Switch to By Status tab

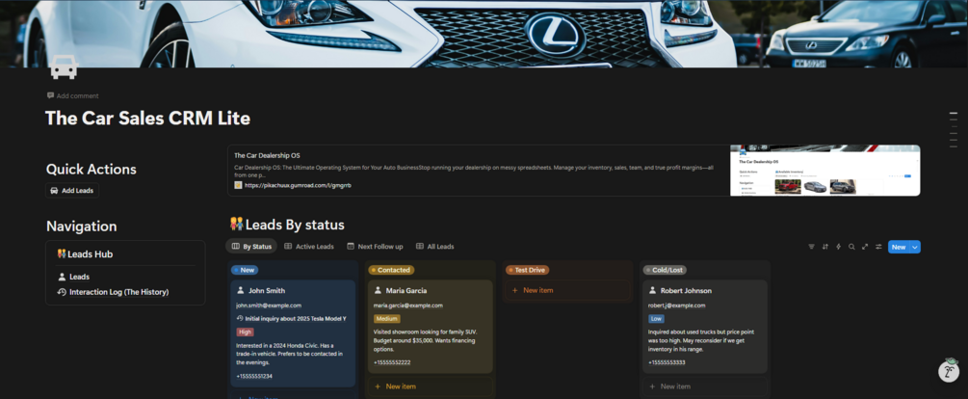[x=251, y=247]
